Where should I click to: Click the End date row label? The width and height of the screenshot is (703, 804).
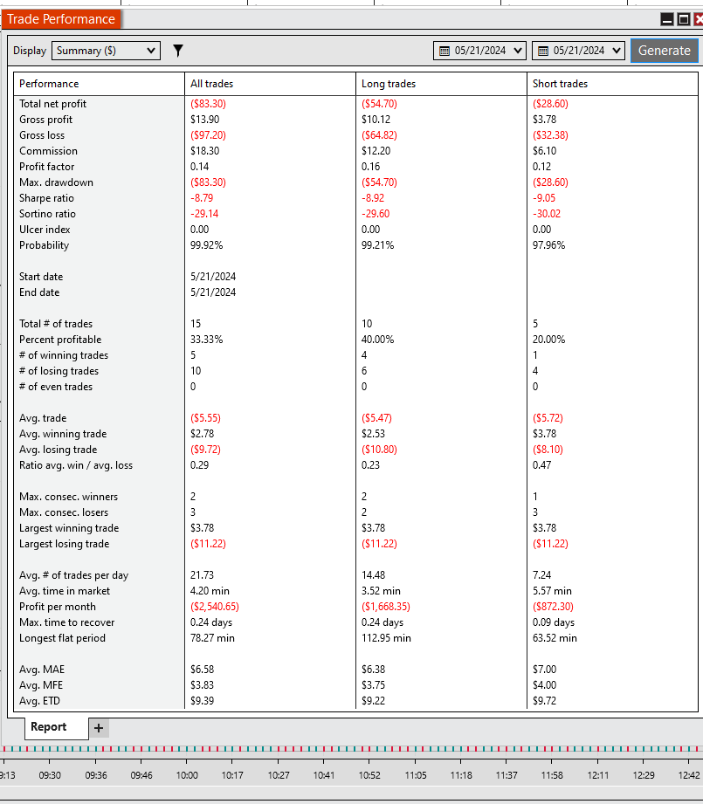tap(39, 292)
